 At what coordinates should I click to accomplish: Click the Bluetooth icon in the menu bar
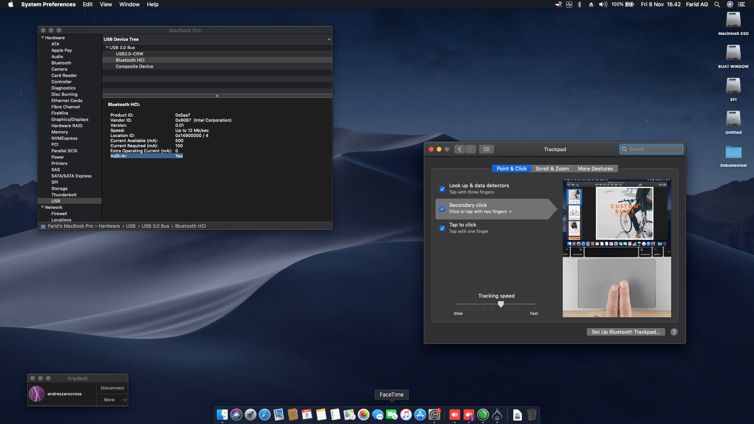(579, 4)
